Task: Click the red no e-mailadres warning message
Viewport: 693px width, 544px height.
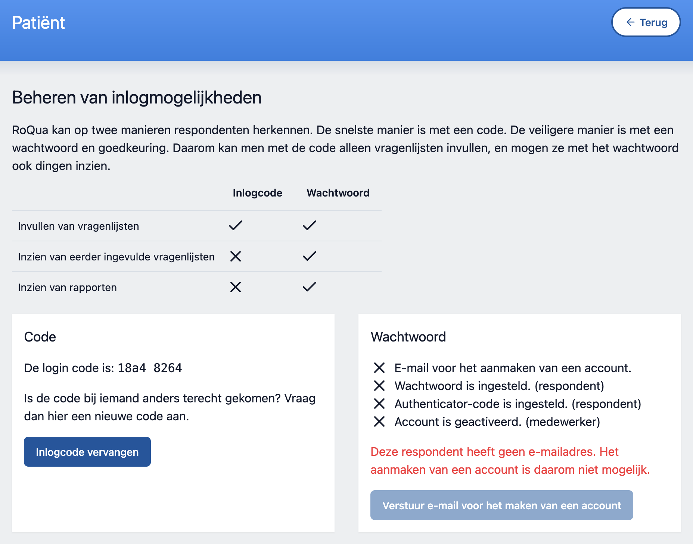Action: click(x=510, y=461)
